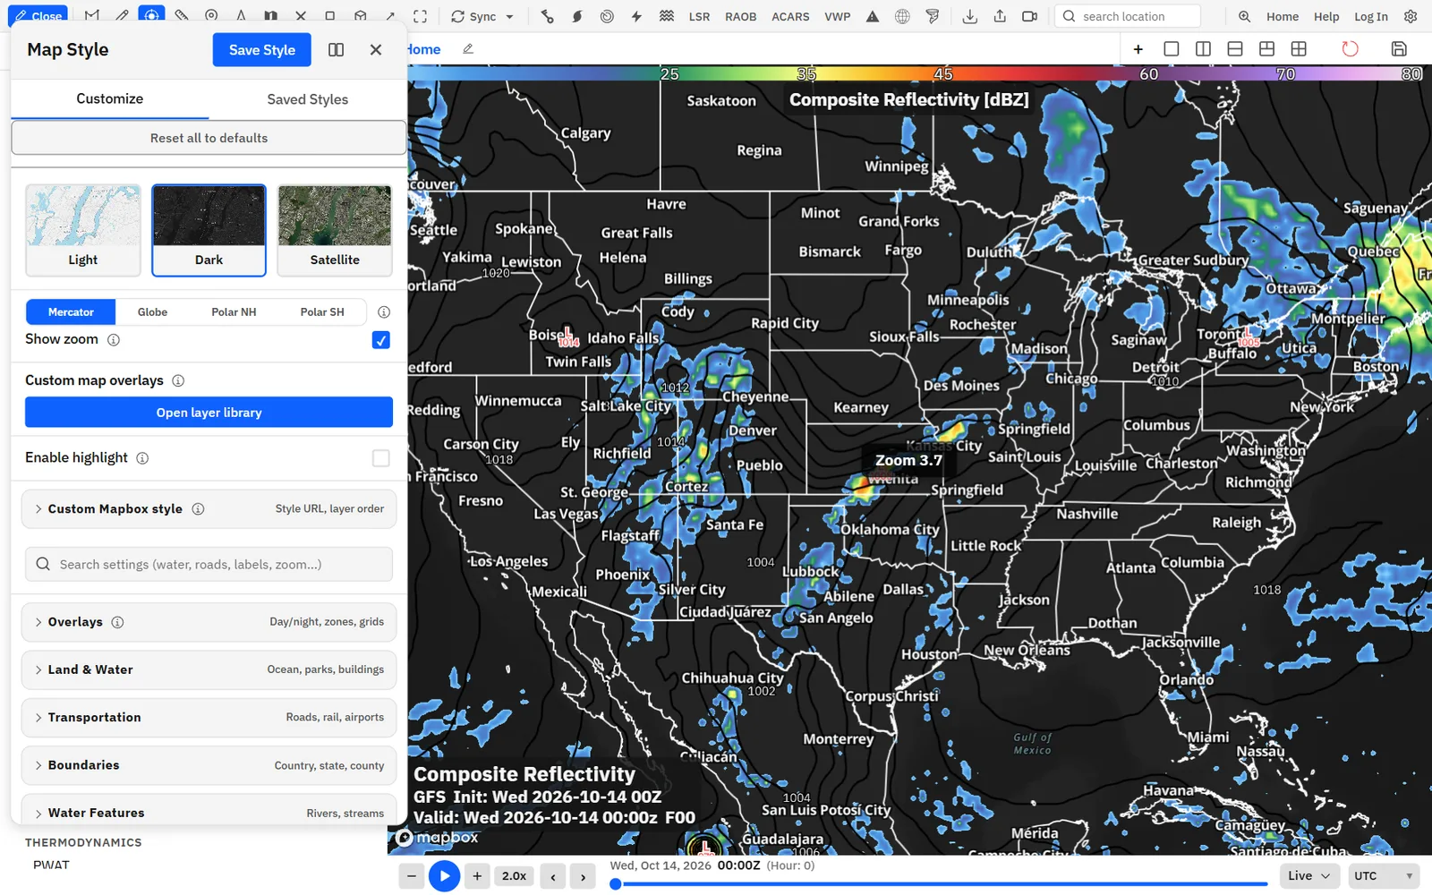The image size is (1432, 895).
Task: Click the Save Style button
Action: (x=262, y=50)
